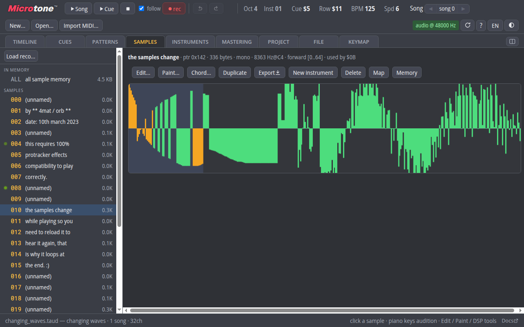Click the Open... button
524x327 pixels.
tap(44, 25)
